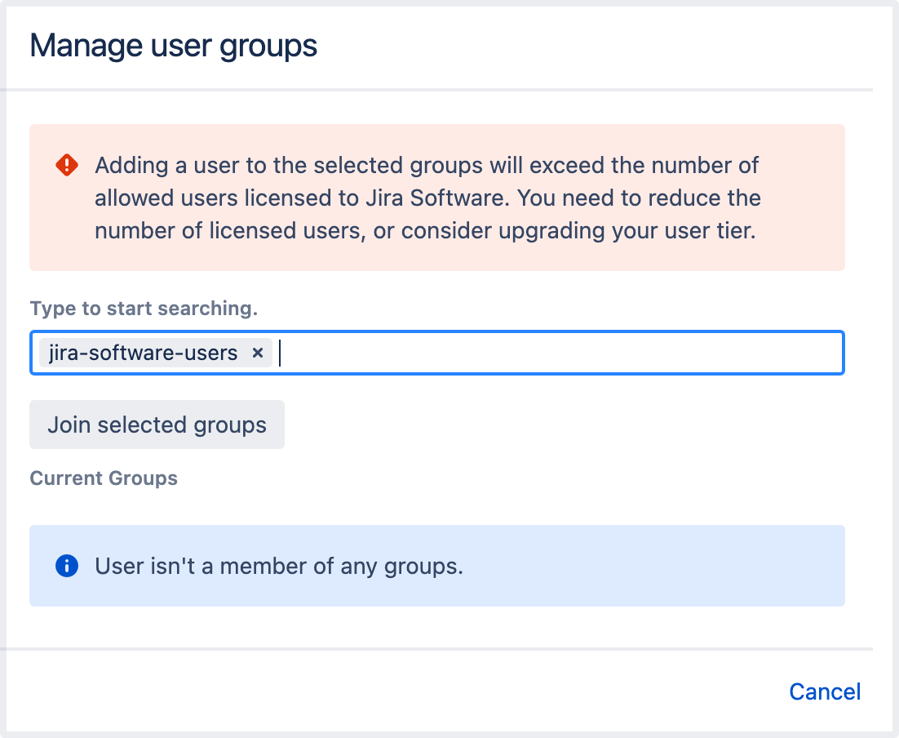899x738 pixels.
Task: Click the empty right end of search field
Action: (783, 353)
